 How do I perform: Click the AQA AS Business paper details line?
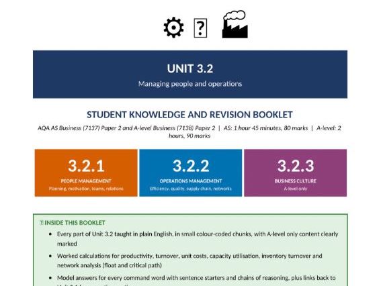(189, 132)
